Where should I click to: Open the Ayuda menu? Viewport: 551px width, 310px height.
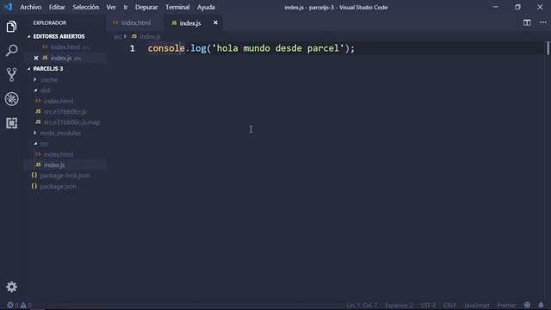[206, 7]
